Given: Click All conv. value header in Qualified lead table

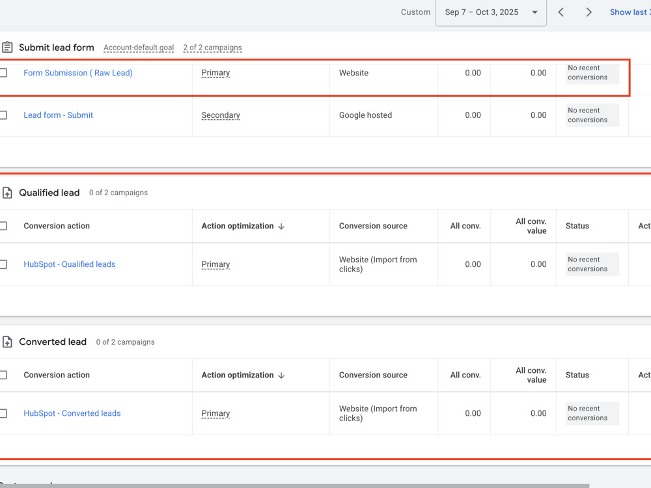Looking at the screenshot, I should click(531, 226).
